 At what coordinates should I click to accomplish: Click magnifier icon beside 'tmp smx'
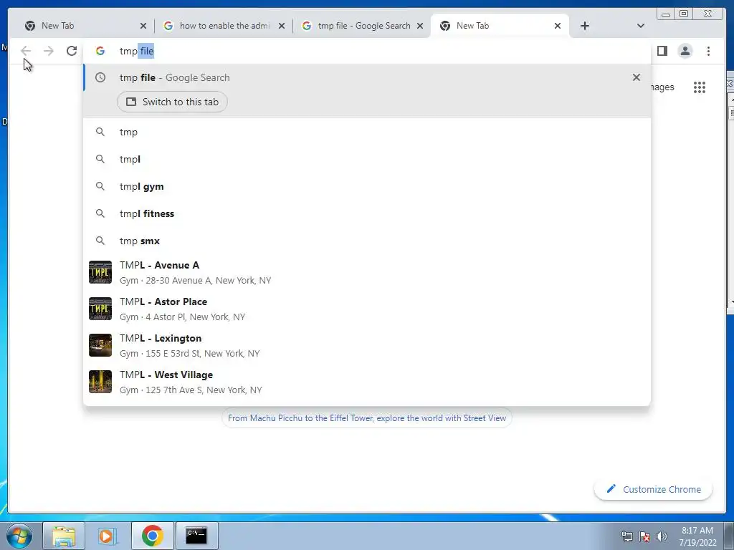(100, 241)
